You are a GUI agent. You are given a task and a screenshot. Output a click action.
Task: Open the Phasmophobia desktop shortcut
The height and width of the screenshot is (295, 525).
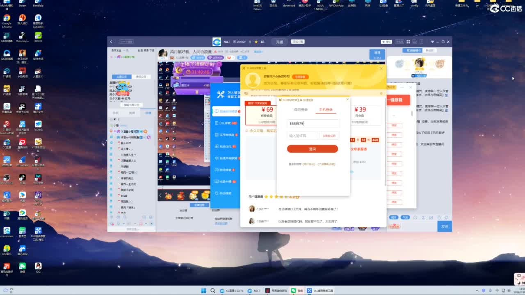click(x=22, y=37)
